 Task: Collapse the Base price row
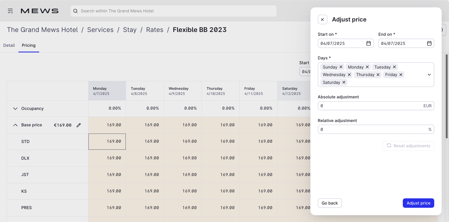pyautogui.click(x=15, y=125)
